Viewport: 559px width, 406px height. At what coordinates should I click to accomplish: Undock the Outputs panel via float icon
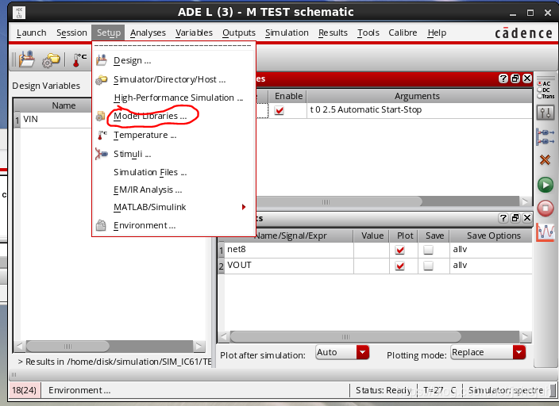(x=515, y=218)
